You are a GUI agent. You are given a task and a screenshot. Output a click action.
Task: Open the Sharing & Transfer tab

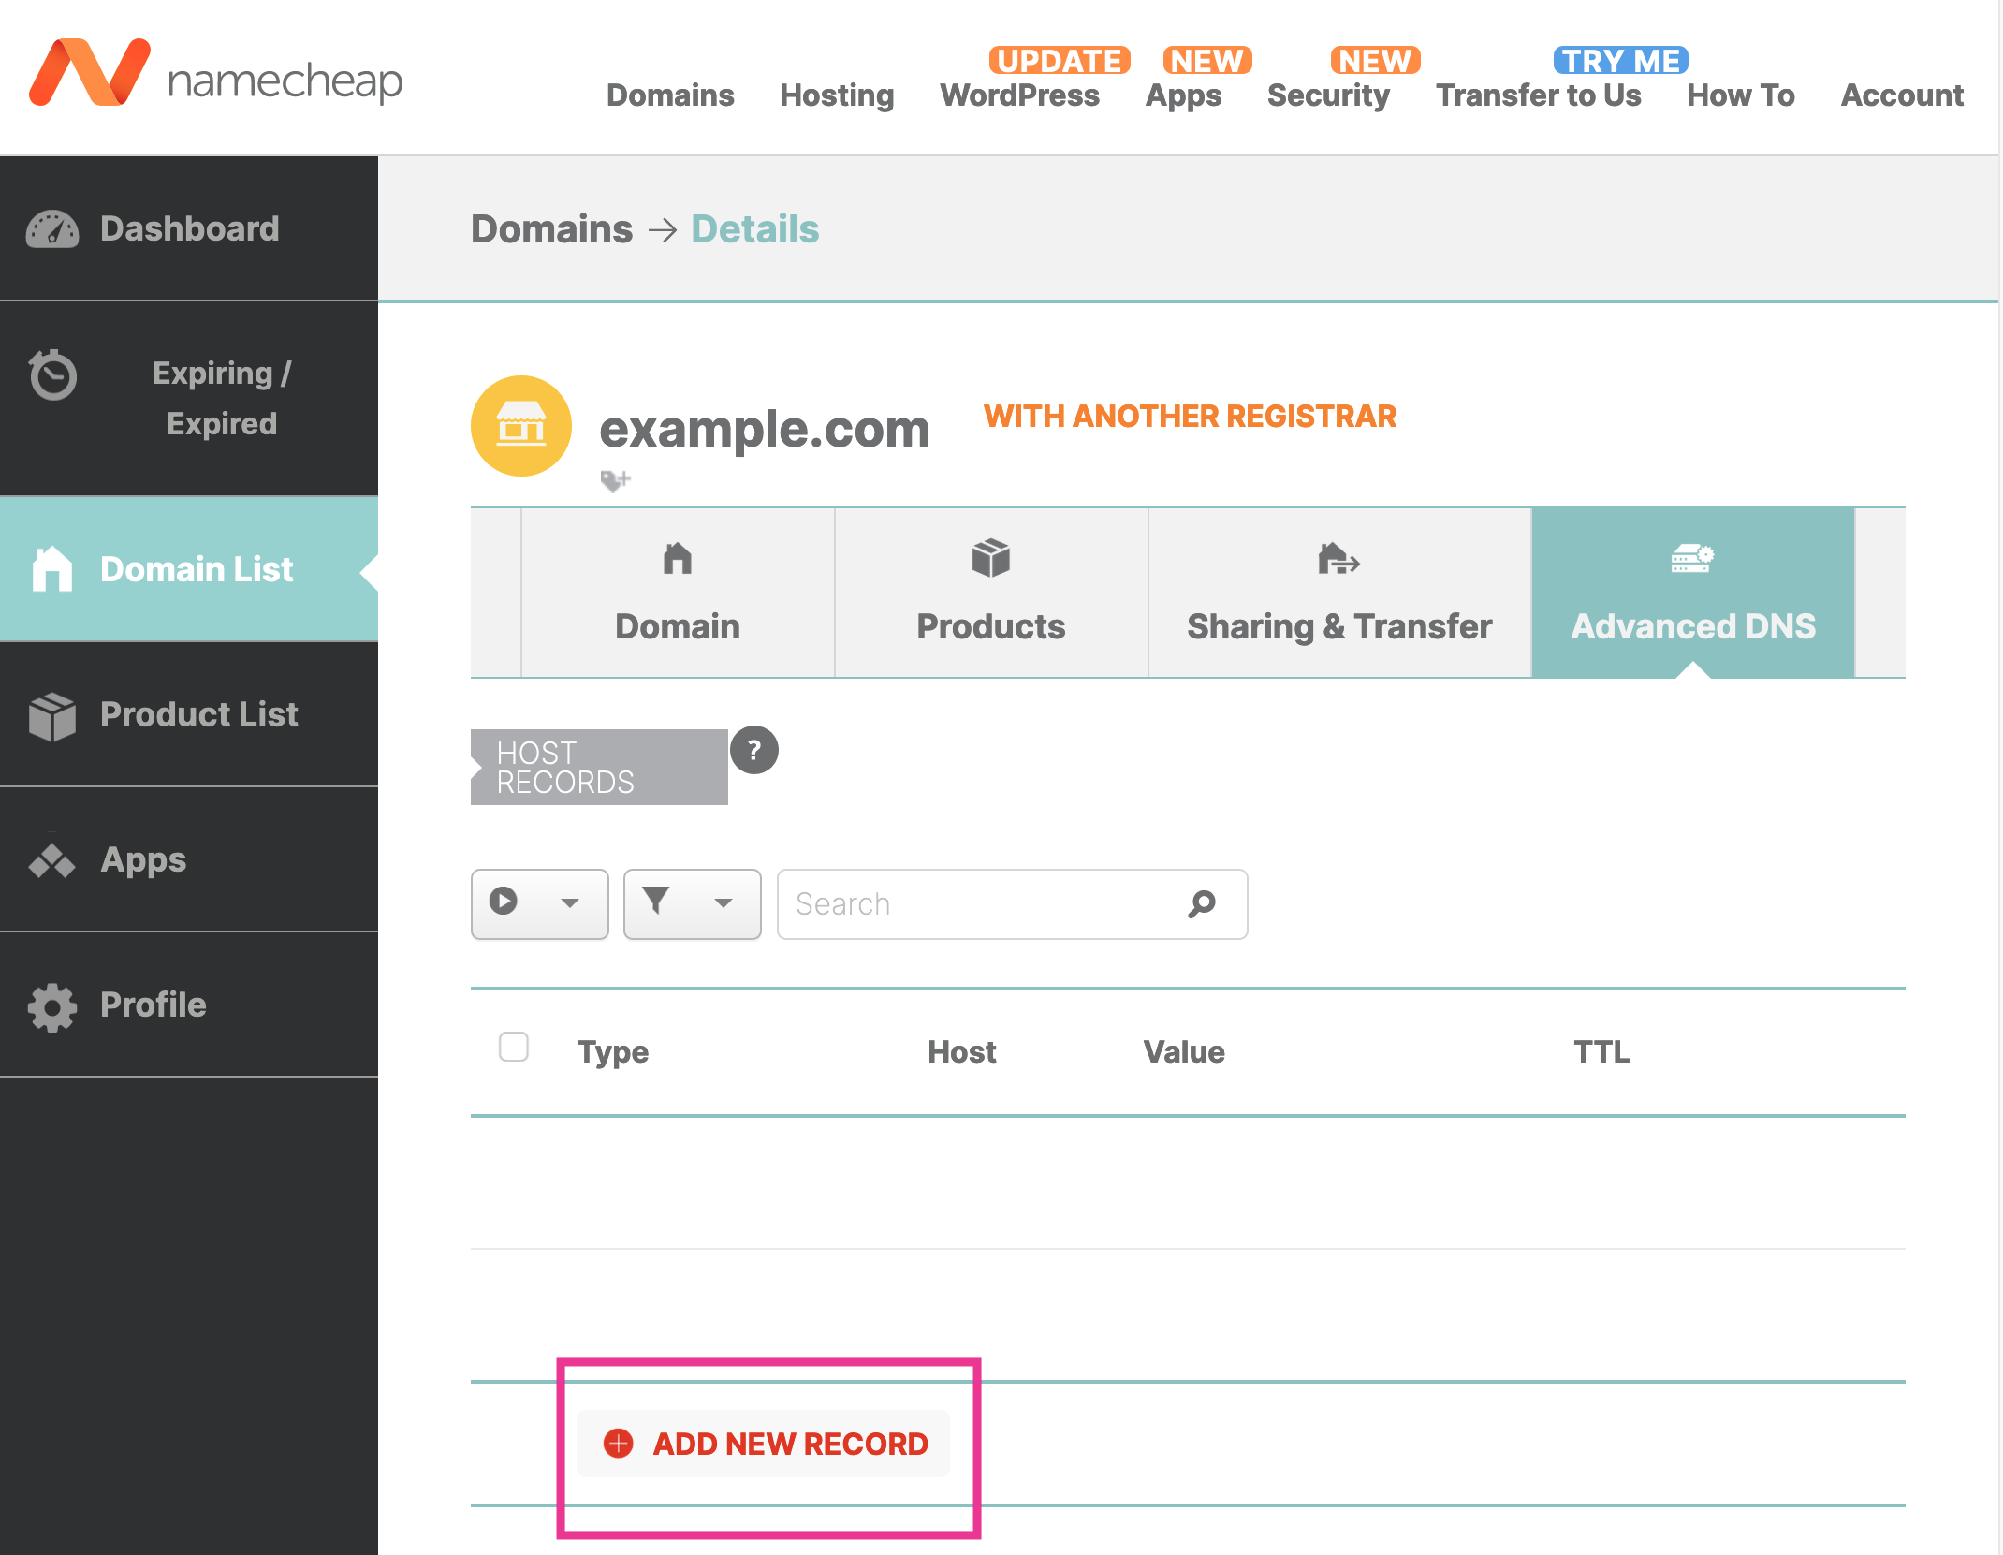click(1339, 593)
